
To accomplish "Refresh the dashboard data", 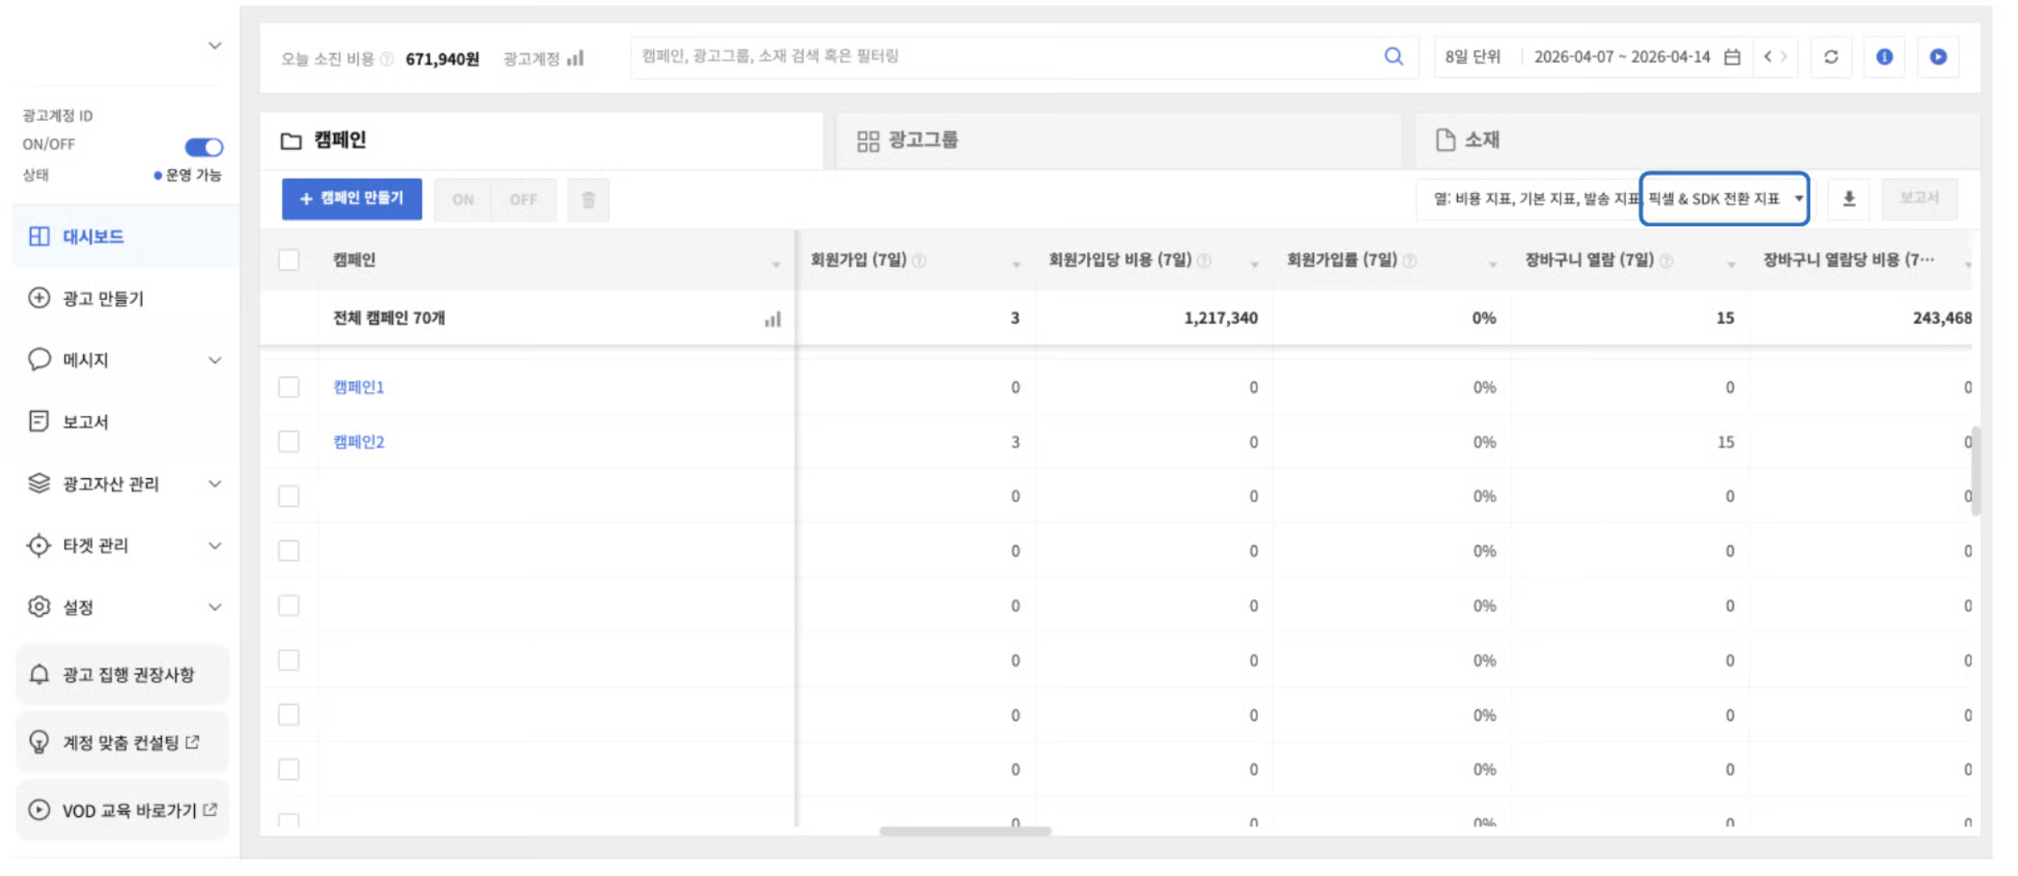I will pyautogui.click(x=1831, y=57).
